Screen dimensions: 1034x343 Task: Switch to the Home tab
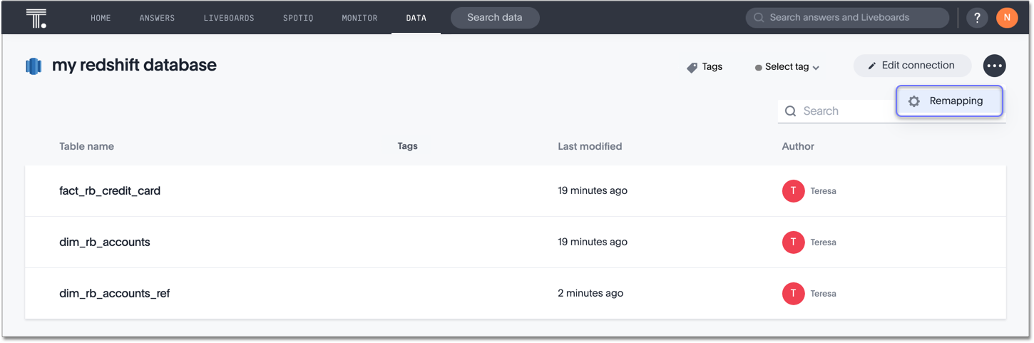point(101,18)
